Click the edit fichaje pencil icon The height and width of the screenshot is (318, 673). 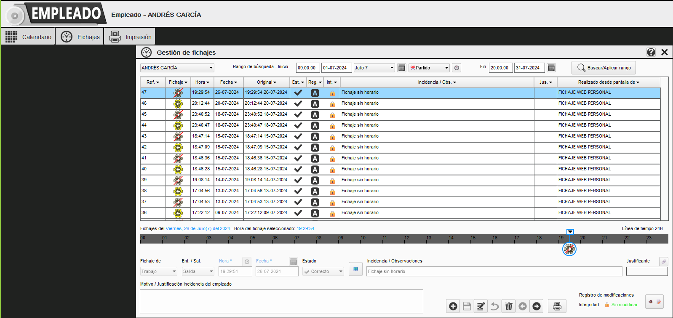pos(481,306)
